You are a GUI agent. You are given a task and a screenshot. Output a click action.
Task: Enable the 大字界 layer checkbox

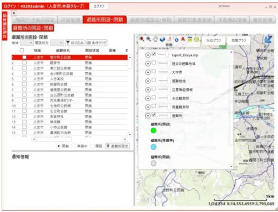pyautogui.click(x=154, y=72)
